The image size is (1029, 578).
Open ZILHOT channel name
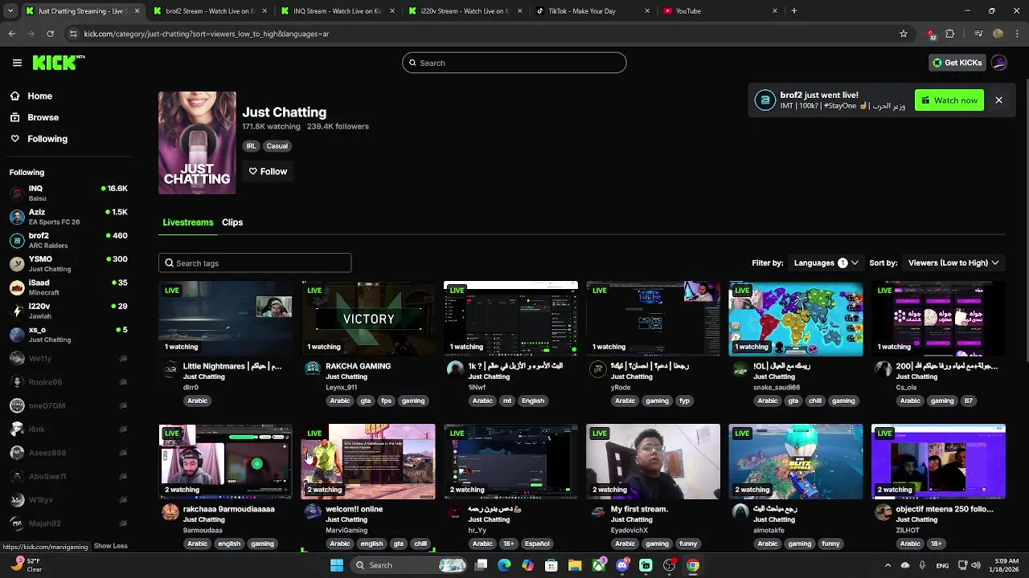coord(907,530)
